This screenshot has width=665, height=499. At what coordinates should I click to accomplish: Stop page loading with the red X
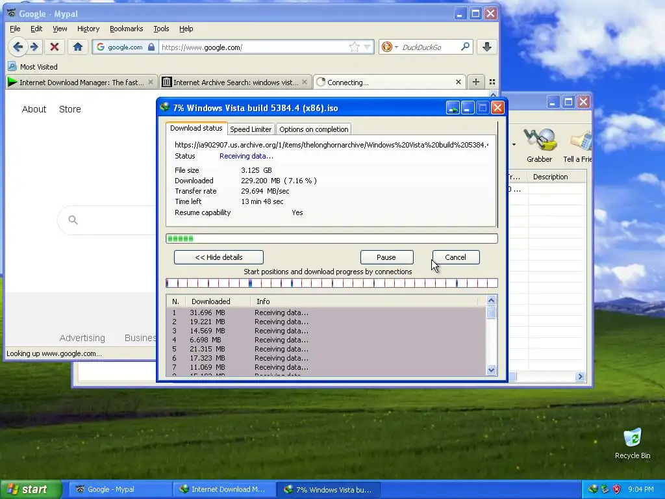[x=55, y=47]
